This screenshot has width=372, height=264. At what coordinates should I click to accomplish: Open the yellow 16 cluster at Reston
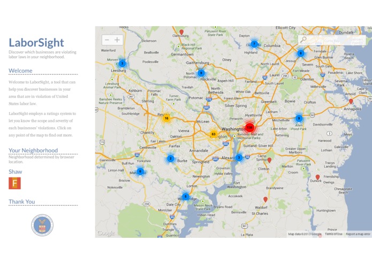point(166,118)
